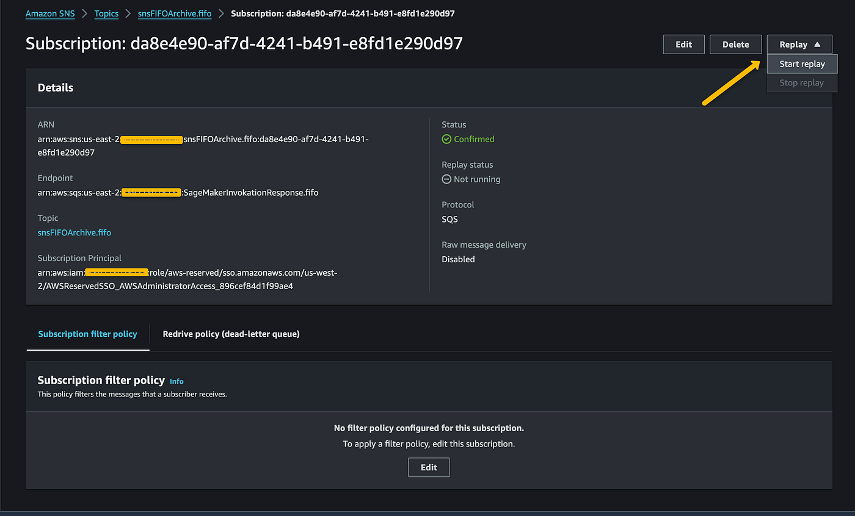Click the green Confirmed status checkmark icon
This screenshot has width=855, height=516.
click(446, 139)
